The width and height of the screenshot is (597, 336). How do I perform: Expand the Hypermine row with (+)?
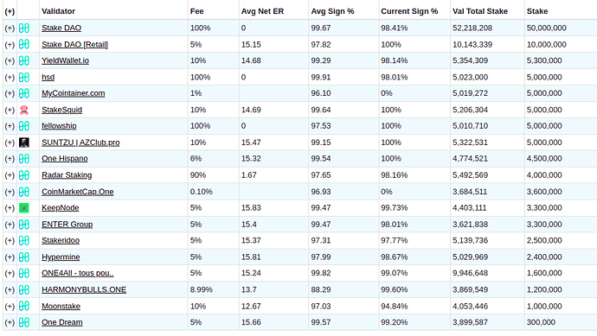10,257
